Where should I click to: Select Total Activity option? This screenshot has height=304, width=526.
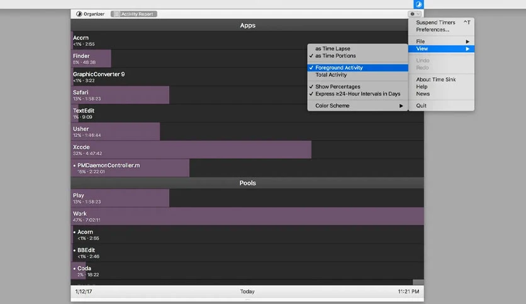pyautogui.click(x=357, y=75)
